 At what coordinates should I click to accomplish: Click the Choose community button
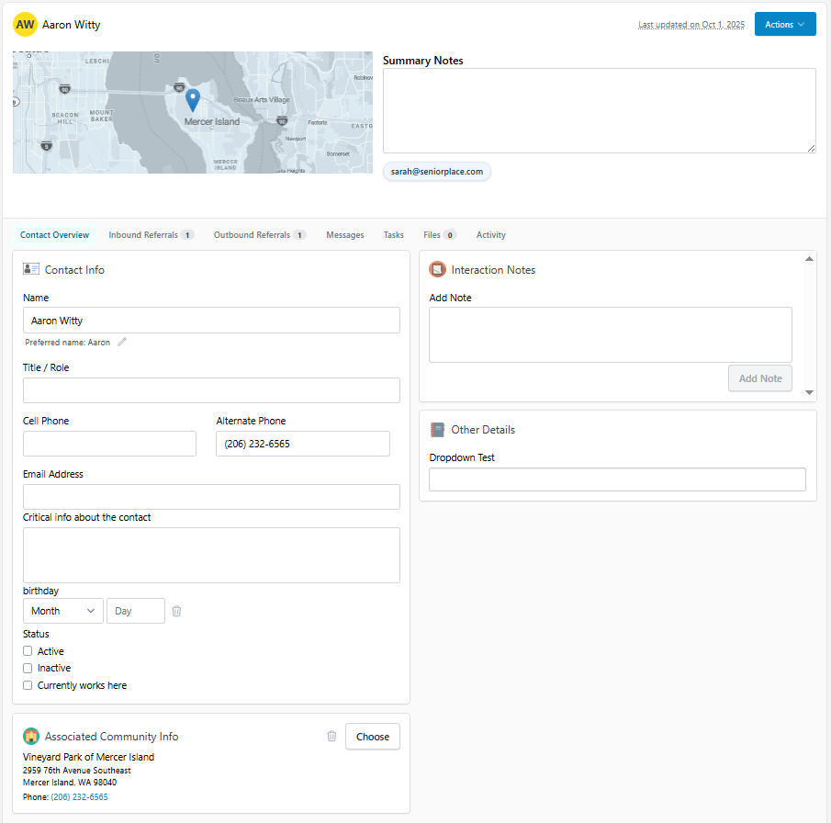pyautogui.click(x=373, y=737)
